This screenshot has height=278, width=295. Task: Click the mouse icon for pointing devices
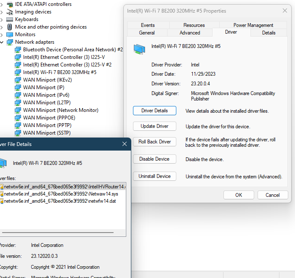click(x=10, y=27)
